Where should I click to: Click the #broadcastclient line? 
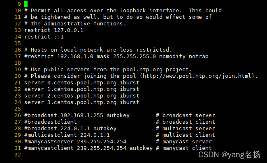tap(51, 122)
